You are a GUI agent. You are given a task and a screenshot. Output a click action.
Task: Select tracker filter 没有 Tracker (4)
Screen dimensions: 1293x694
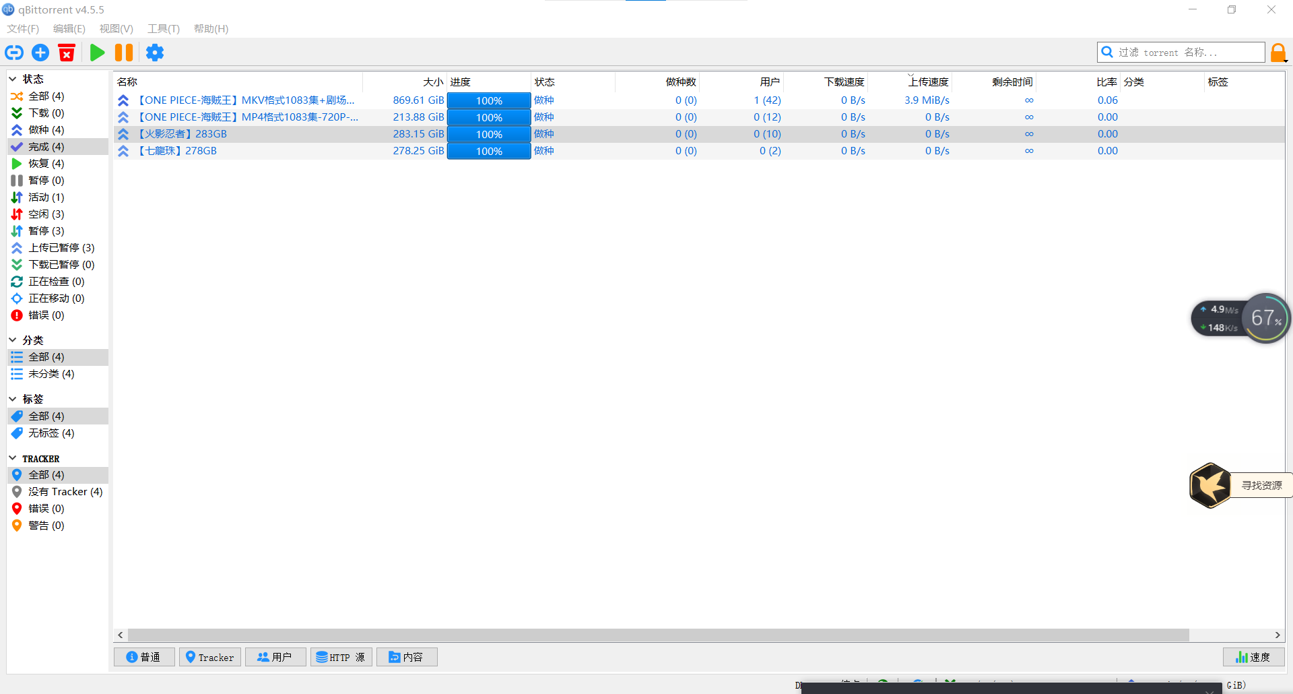58,491
